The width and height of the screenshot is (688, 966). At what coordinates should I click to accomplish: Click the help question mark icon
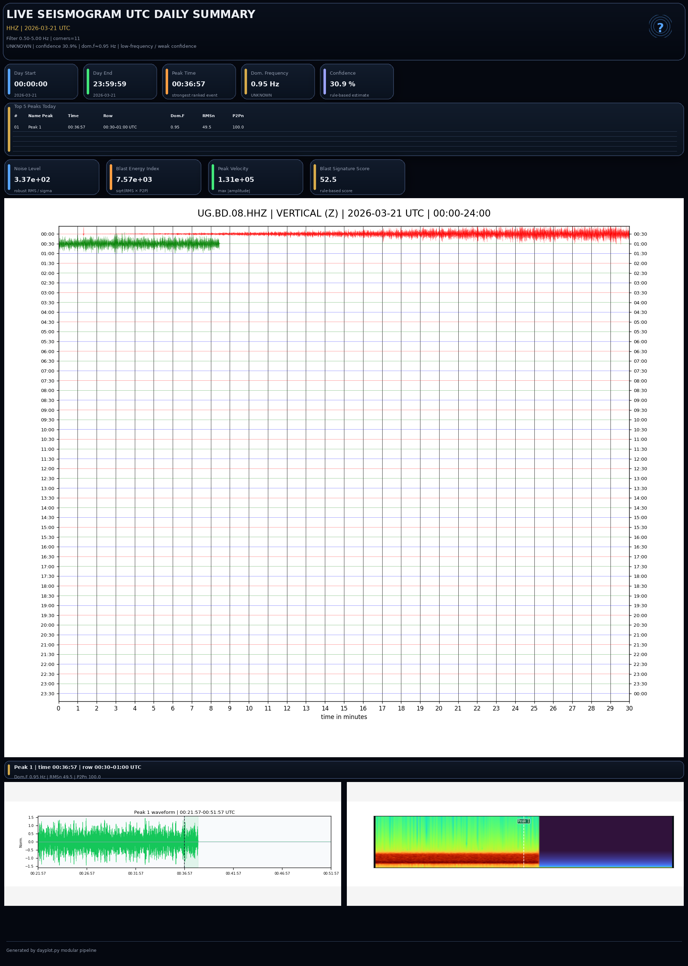660,27
